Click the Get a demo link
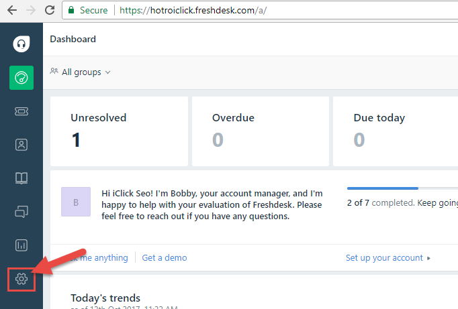 click(x=165, y=257)
